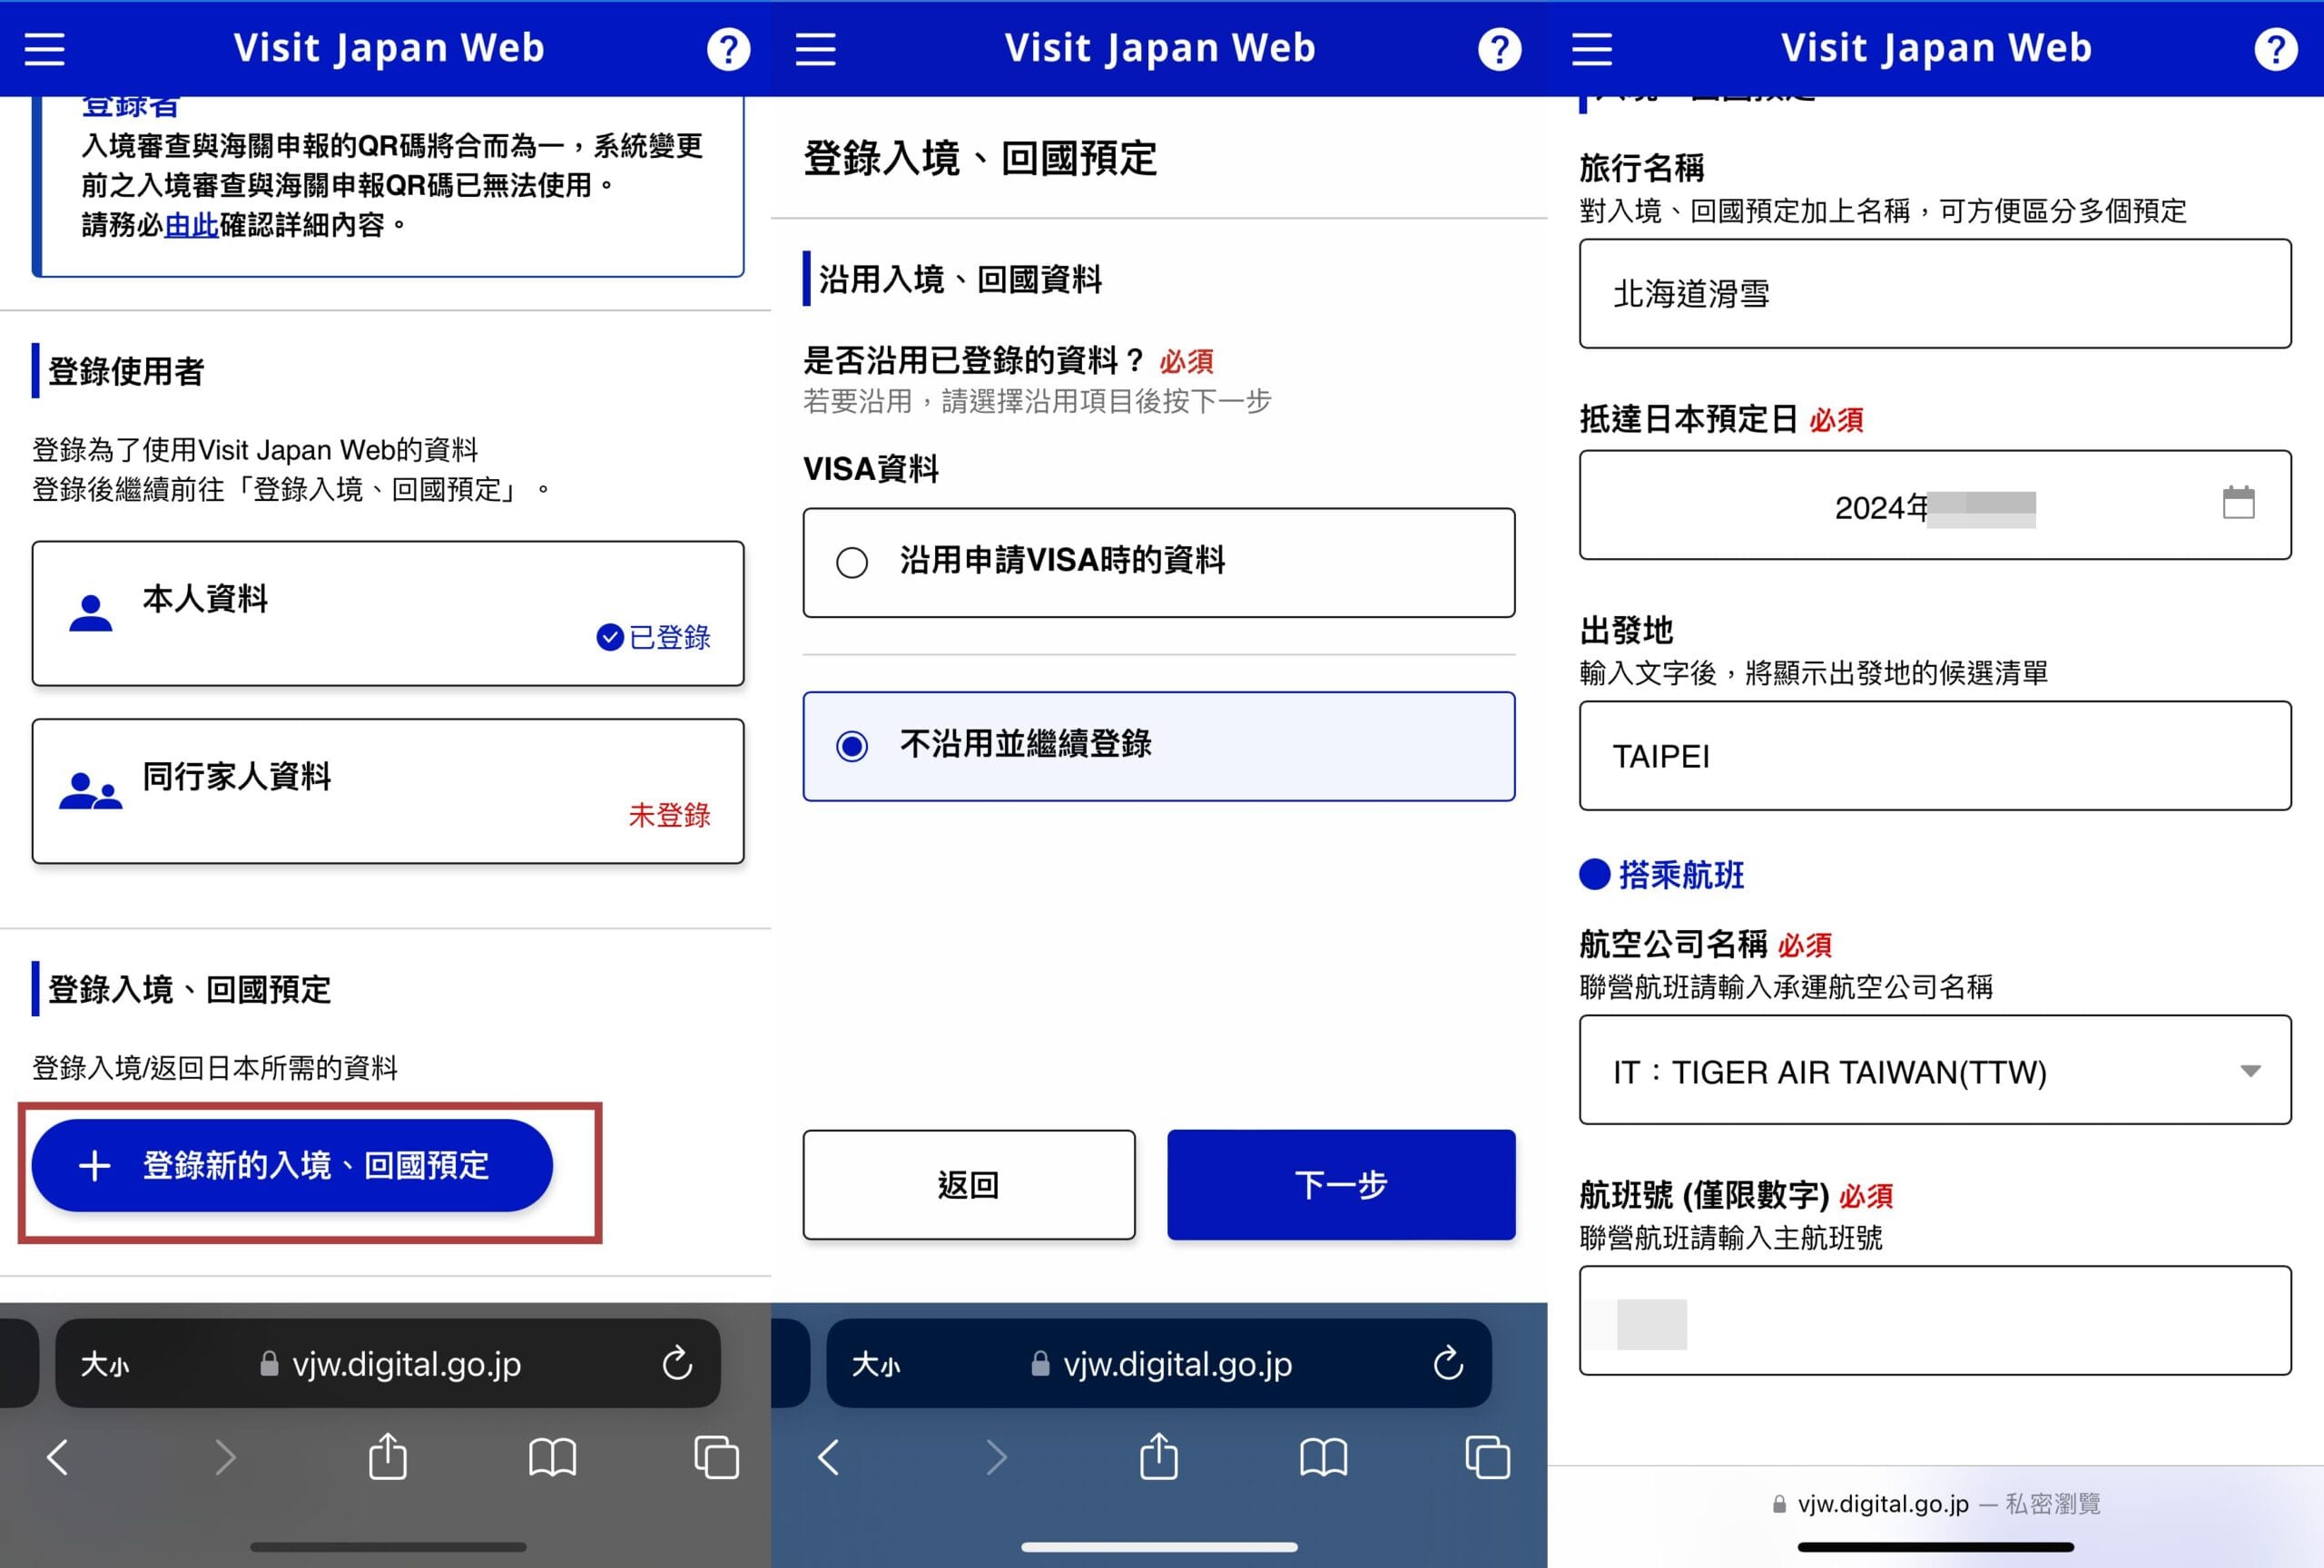The width and height of the screenshot is (2324, 1568).
Task: Select 不沿用並繼續登錄 radio option
Action: (x=852, y=747)
